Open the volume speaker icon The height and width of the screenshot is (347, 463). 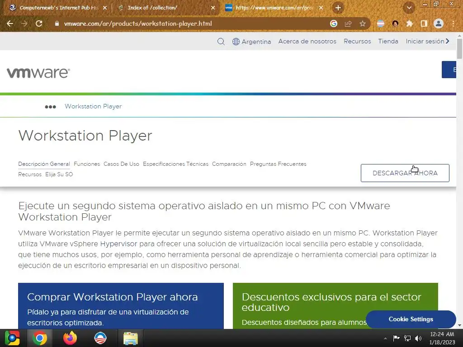(x=418, y=338)
